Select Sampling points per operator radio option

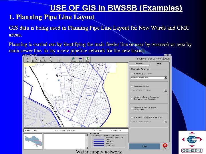click(x=132, y=108)
